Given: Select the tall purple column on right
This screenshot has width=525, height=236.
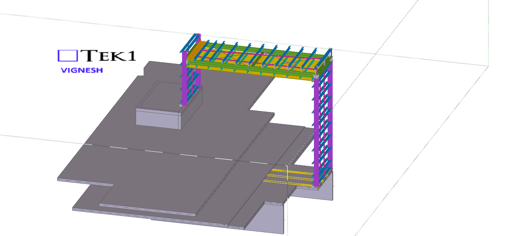Looking at the screenshot, I should coord(316,131).
